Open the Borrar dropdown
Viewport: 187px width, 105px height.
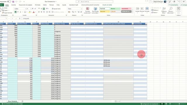[x=155, y=13]
